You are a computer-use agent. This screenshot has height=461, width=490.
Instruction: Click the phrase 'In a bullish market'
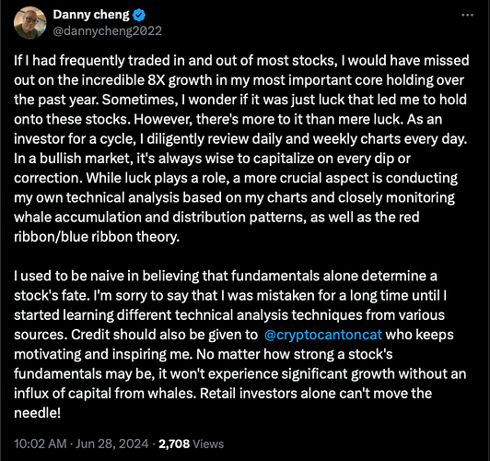[72, 159]
